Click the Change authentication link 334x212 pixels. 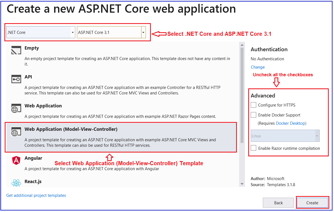coord(257,67)
